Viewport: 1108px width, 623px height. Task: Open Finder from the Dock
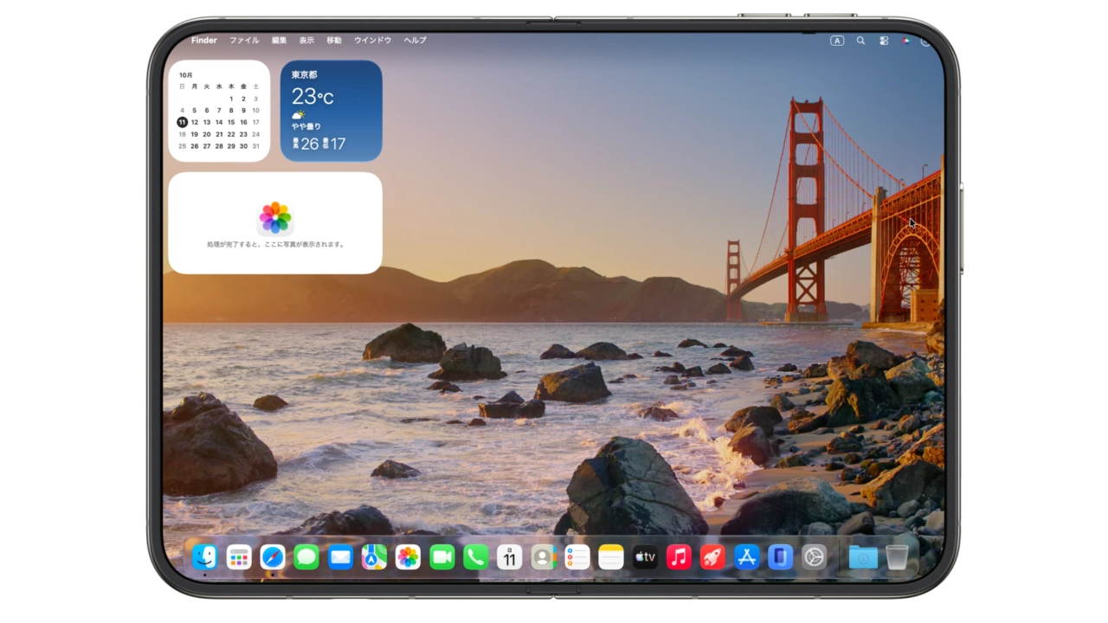[x=204, y=557]
